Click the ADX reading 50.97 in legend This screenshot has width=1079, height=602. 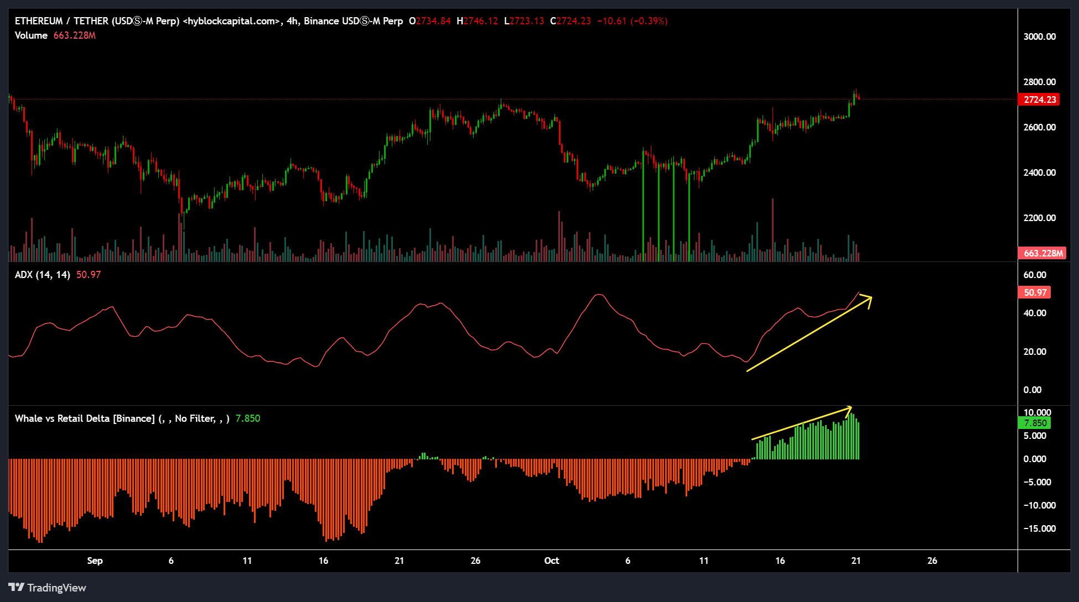pos(89,275)
